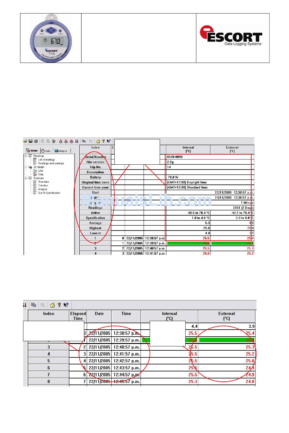
Task: Click the Escort Data Logging Systems logo
Action: [x=231, y=36]
